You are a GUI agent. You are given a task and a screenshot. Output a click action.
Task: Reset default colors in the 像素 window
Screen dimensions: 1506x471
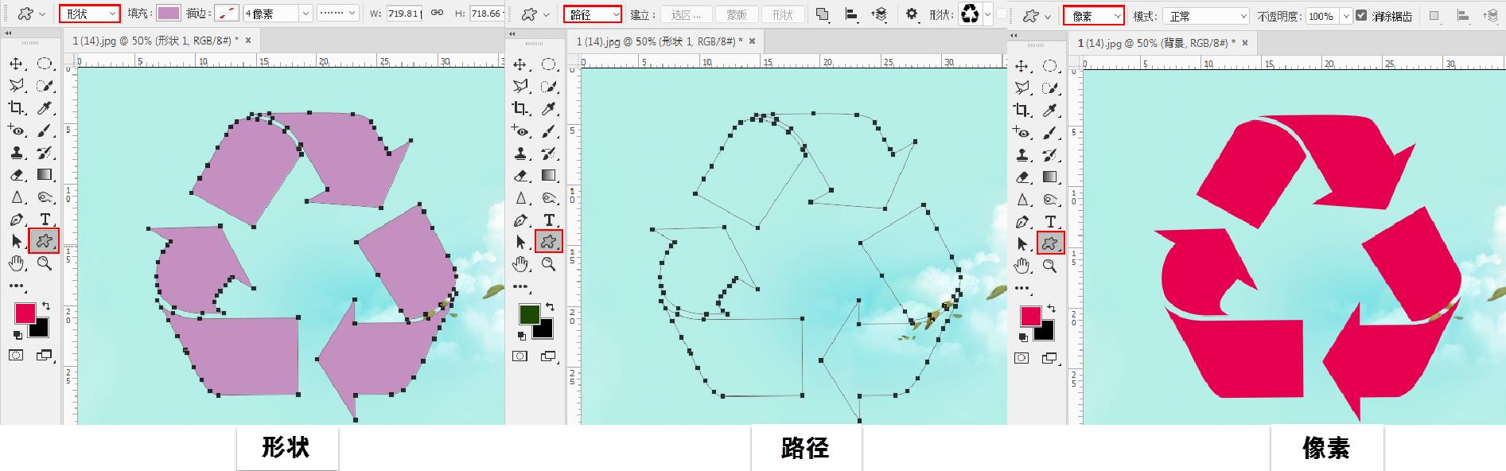1023,338
